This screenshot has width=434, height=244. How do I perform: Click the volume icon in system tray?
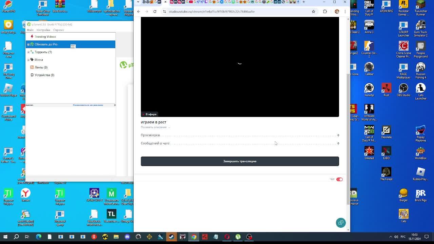click(396, 237)
